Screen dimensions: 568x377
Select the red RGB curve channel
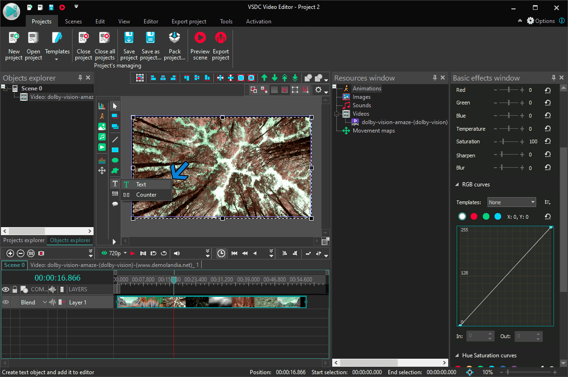[x=474, y=216]
